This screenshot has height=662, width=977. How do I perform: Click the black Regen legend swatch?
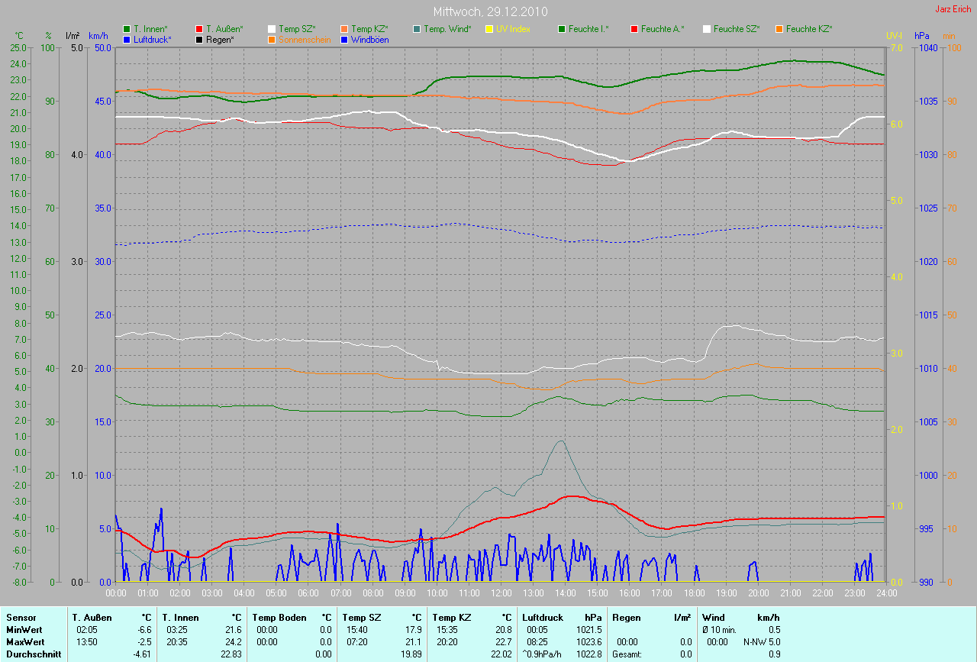coord(200,39)
